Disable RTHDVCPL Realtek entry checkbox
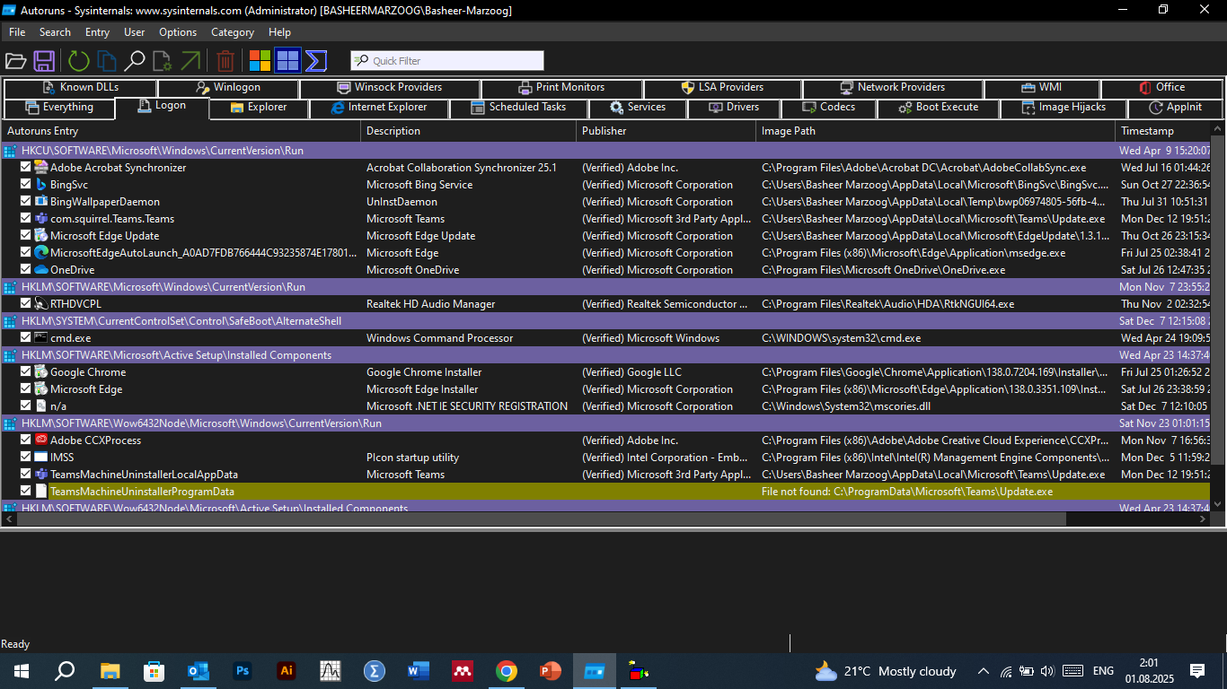1227x689 pixels. click(26, 304)
